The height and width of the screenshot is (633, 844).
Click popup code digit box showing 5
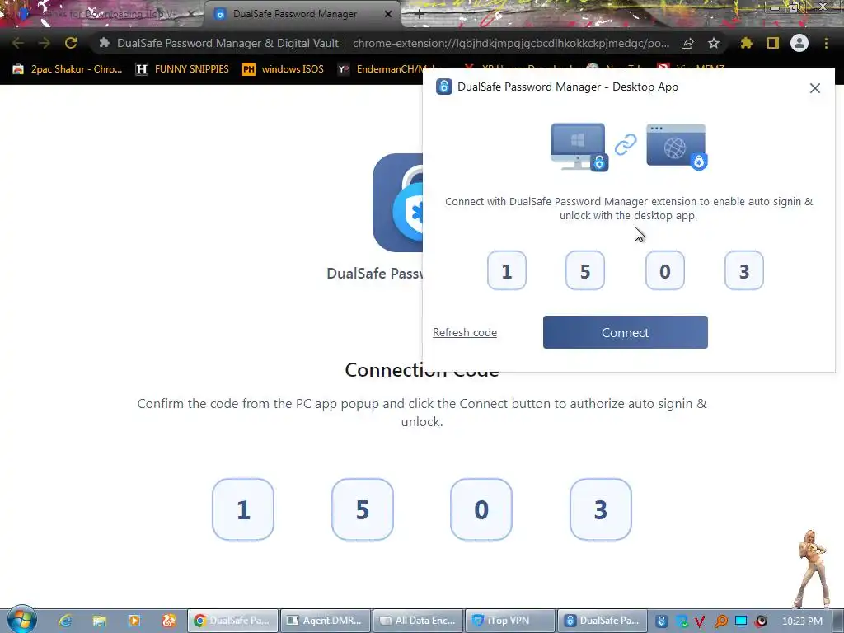pyautogui.click(x=585, y=270)
